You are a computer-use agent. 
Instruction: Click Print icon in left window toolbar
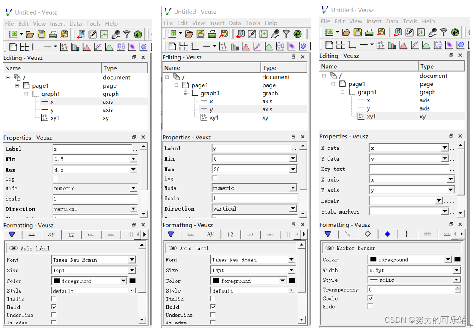(53, 35)
